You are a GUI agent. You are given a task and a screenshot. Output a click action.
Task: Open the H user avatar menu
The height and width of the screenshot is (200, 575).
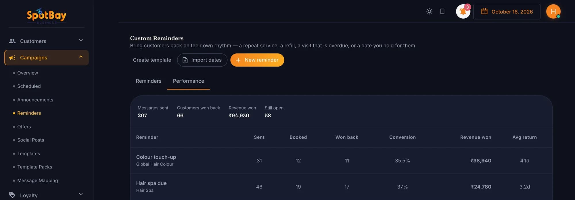(x=553, y=11)
